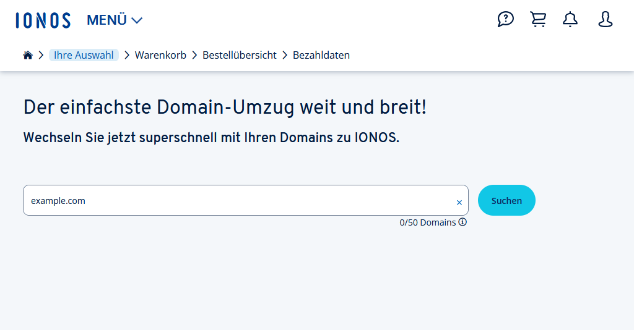The height and width of the screenshot is (330, 634).
Task: Navigate to the Bezahldaten breadcrumb step
Action: click(x=321, y=55)
